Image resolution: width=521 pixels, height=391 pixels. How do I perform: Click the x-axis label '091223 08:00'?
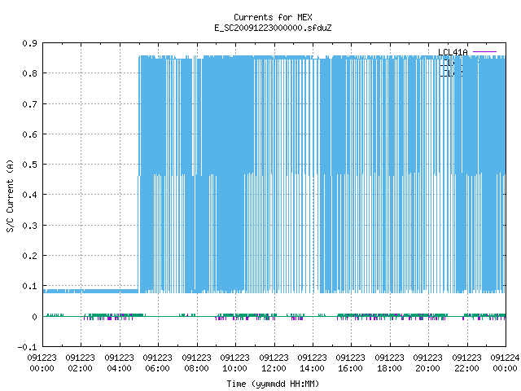[196, 363]
